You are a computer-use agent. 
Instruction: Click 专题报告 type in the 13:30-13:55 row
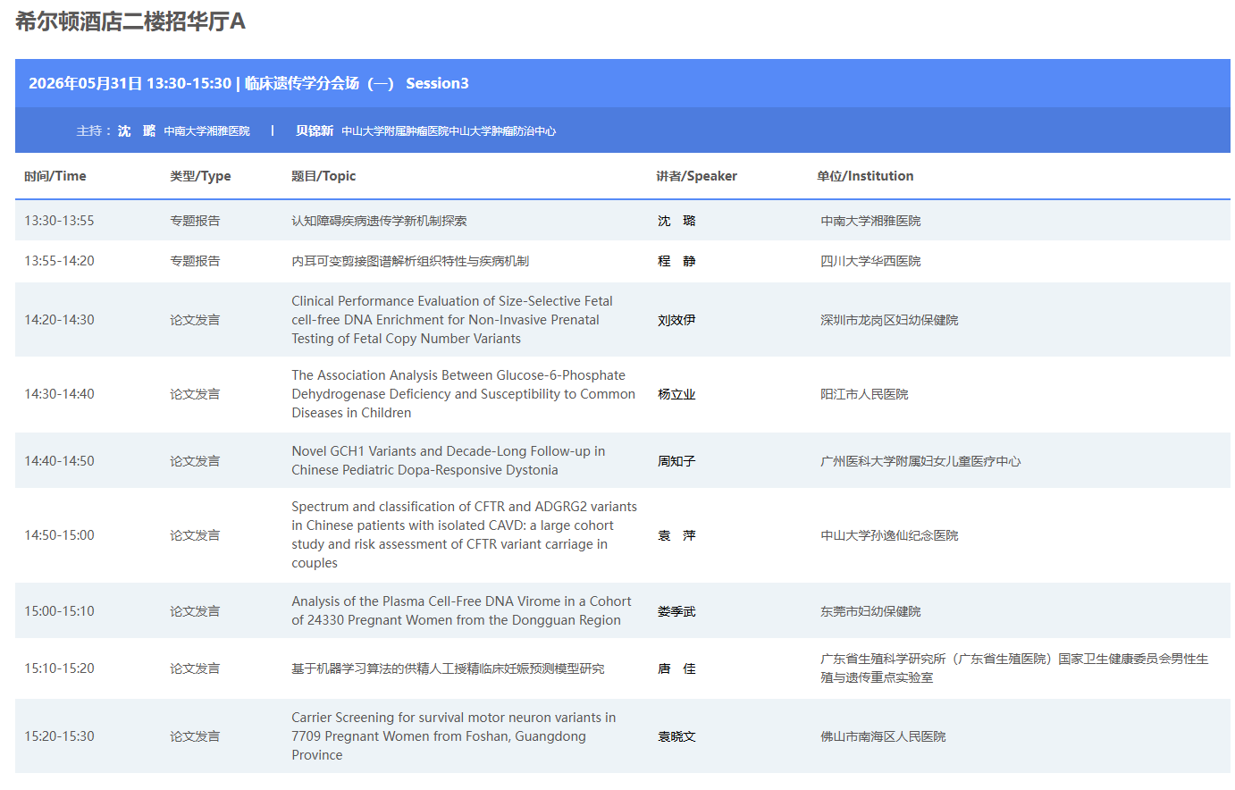pos(195,221)
